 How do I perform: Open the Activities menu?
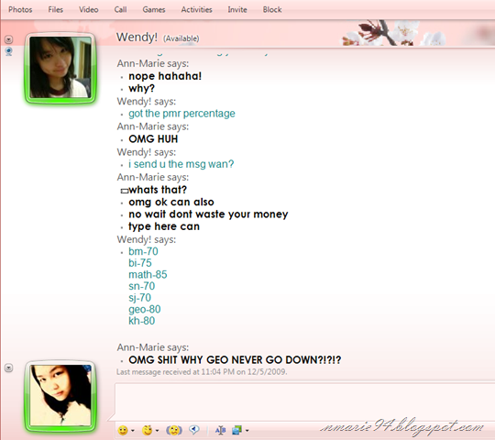point(196,9)
